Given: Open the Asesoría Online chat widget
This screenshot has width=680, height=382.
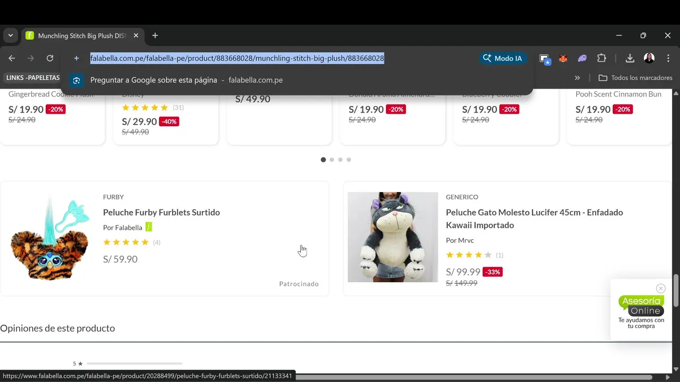Looking at the screenshot, I should point(641,312).
